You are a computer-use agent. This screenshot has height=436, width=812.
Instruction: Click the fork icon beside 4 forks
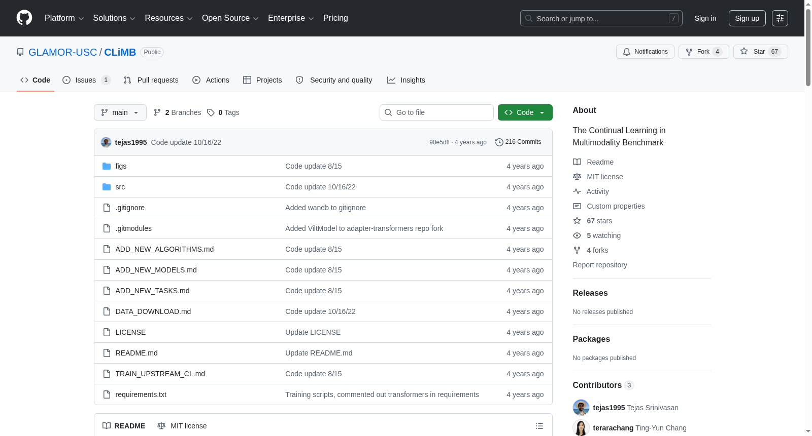(x=577, y=250)
